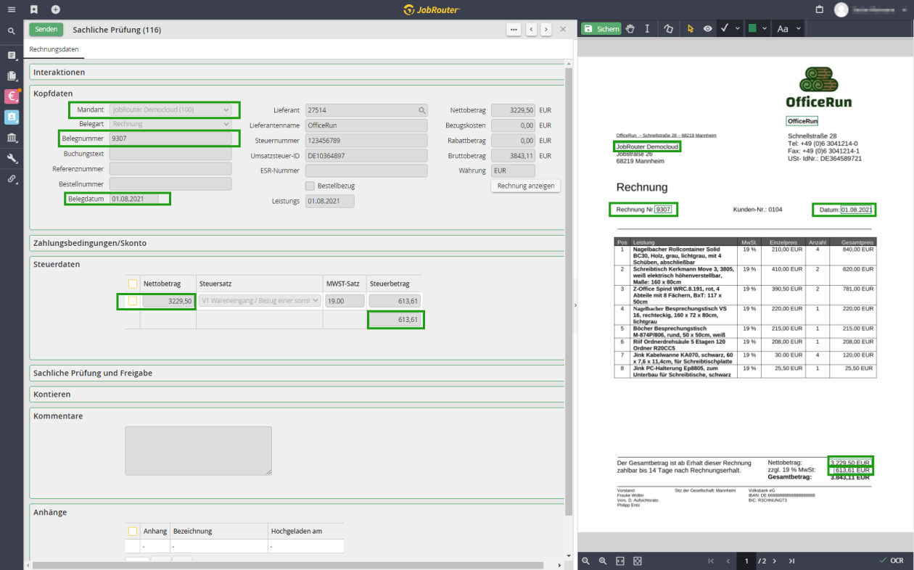Image resolution: width=914 pixels, height=570 pixels.
Task: Select the text cursor tool in viewer
Action: click(x=647, y=28)
